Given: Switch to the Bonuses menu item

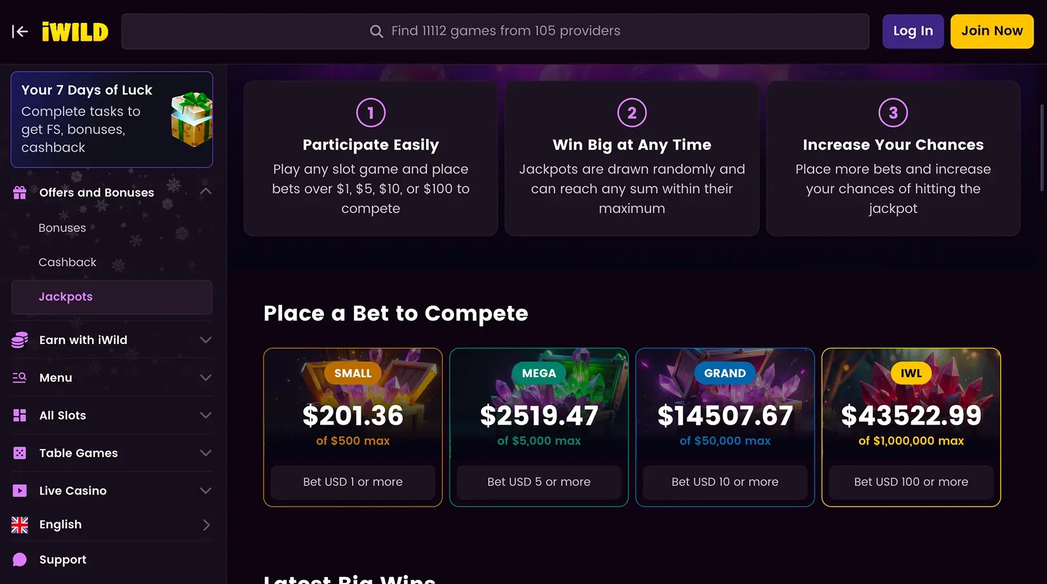Looking at the screenshot, I should point(62,227).
